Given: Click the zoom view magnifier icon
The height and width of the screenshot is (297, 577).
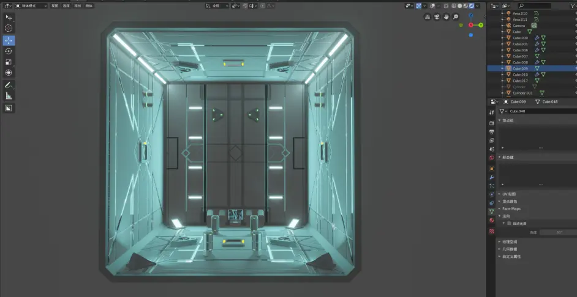Looking at the screenshot, I should tap(456, 17).
